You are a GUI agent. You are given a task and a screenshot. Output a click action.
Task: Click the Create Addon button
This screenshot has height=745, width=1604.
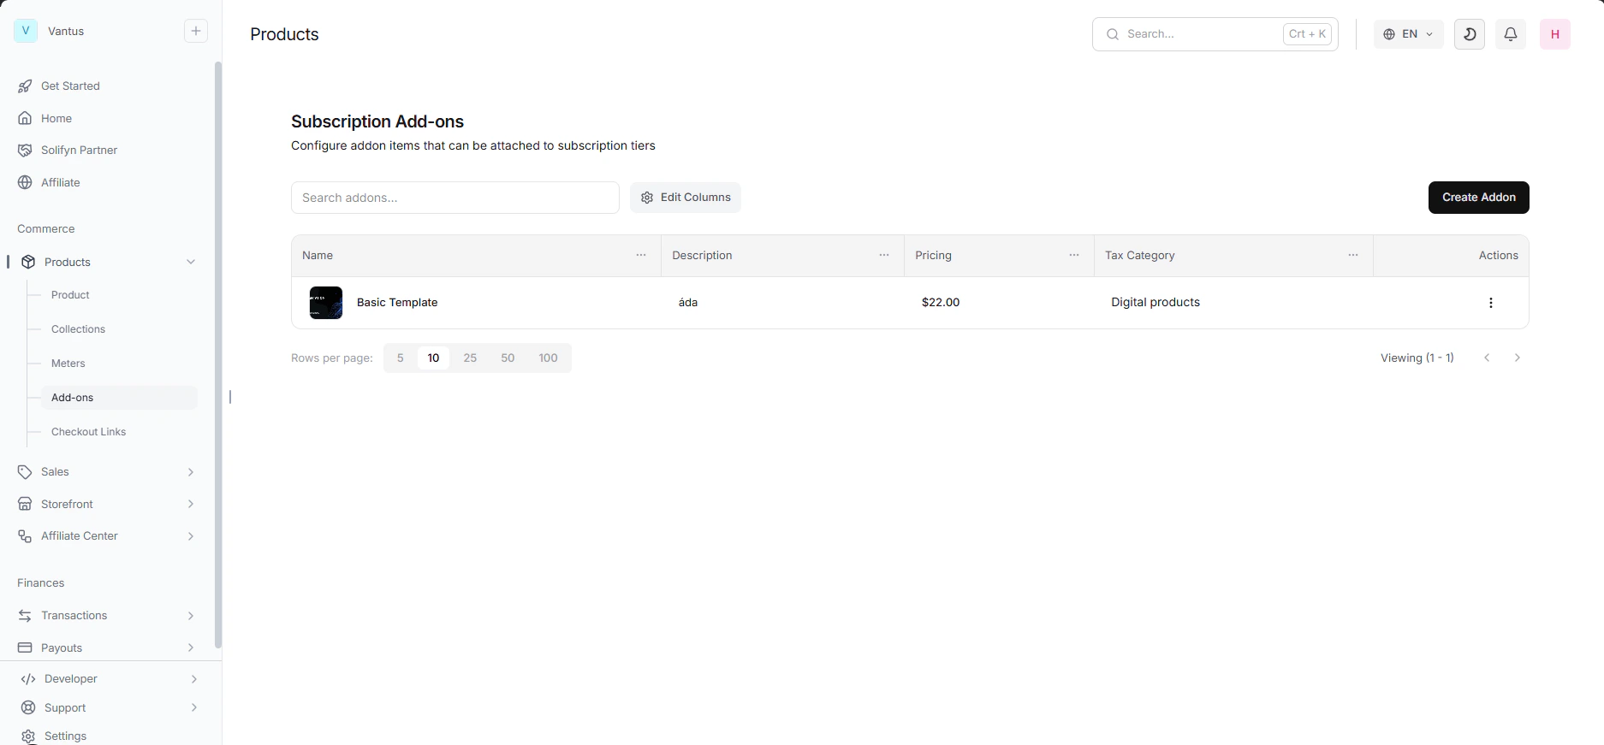[x=1478, y=198]
